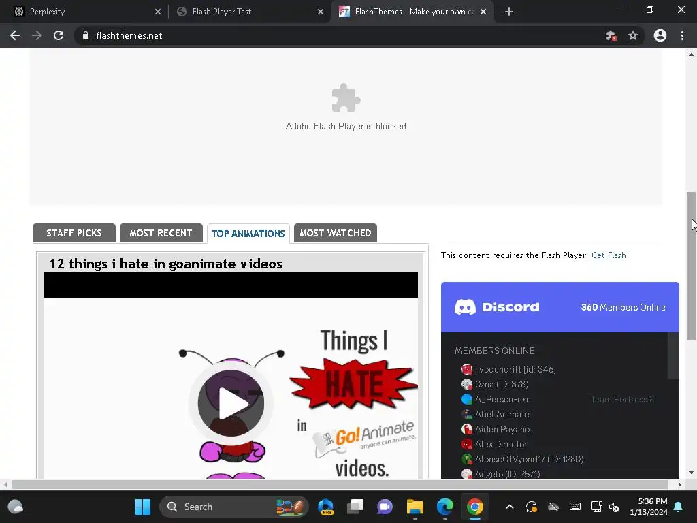This screenshot has width=697, height=523.
Task: Open the Windows Start menu
Action: tap(143, 507)
